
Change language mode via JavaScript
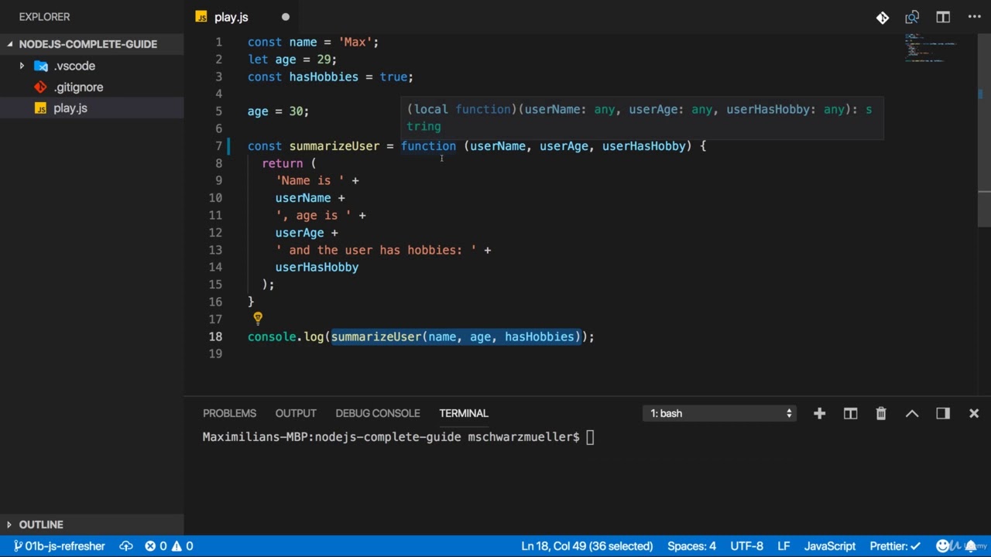(x=830, y=546)
